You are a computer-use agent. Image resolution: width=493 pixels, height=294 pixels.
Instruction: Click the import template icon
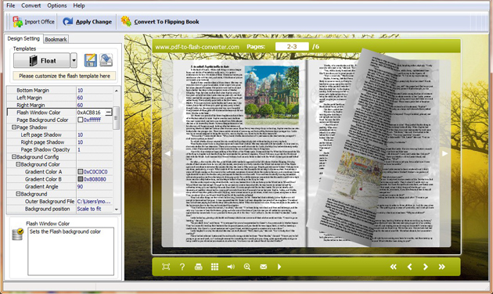tap(106, 60)
